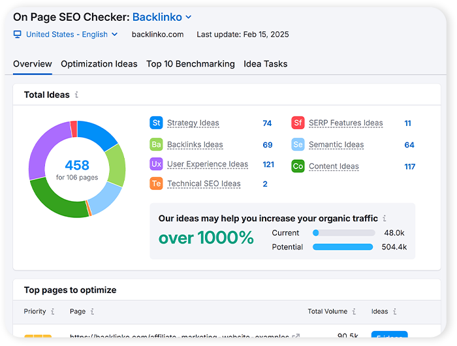Click info icon beside organic traffic heading
This screenshot has height=346, width=457.
click(x=385, y=218)
